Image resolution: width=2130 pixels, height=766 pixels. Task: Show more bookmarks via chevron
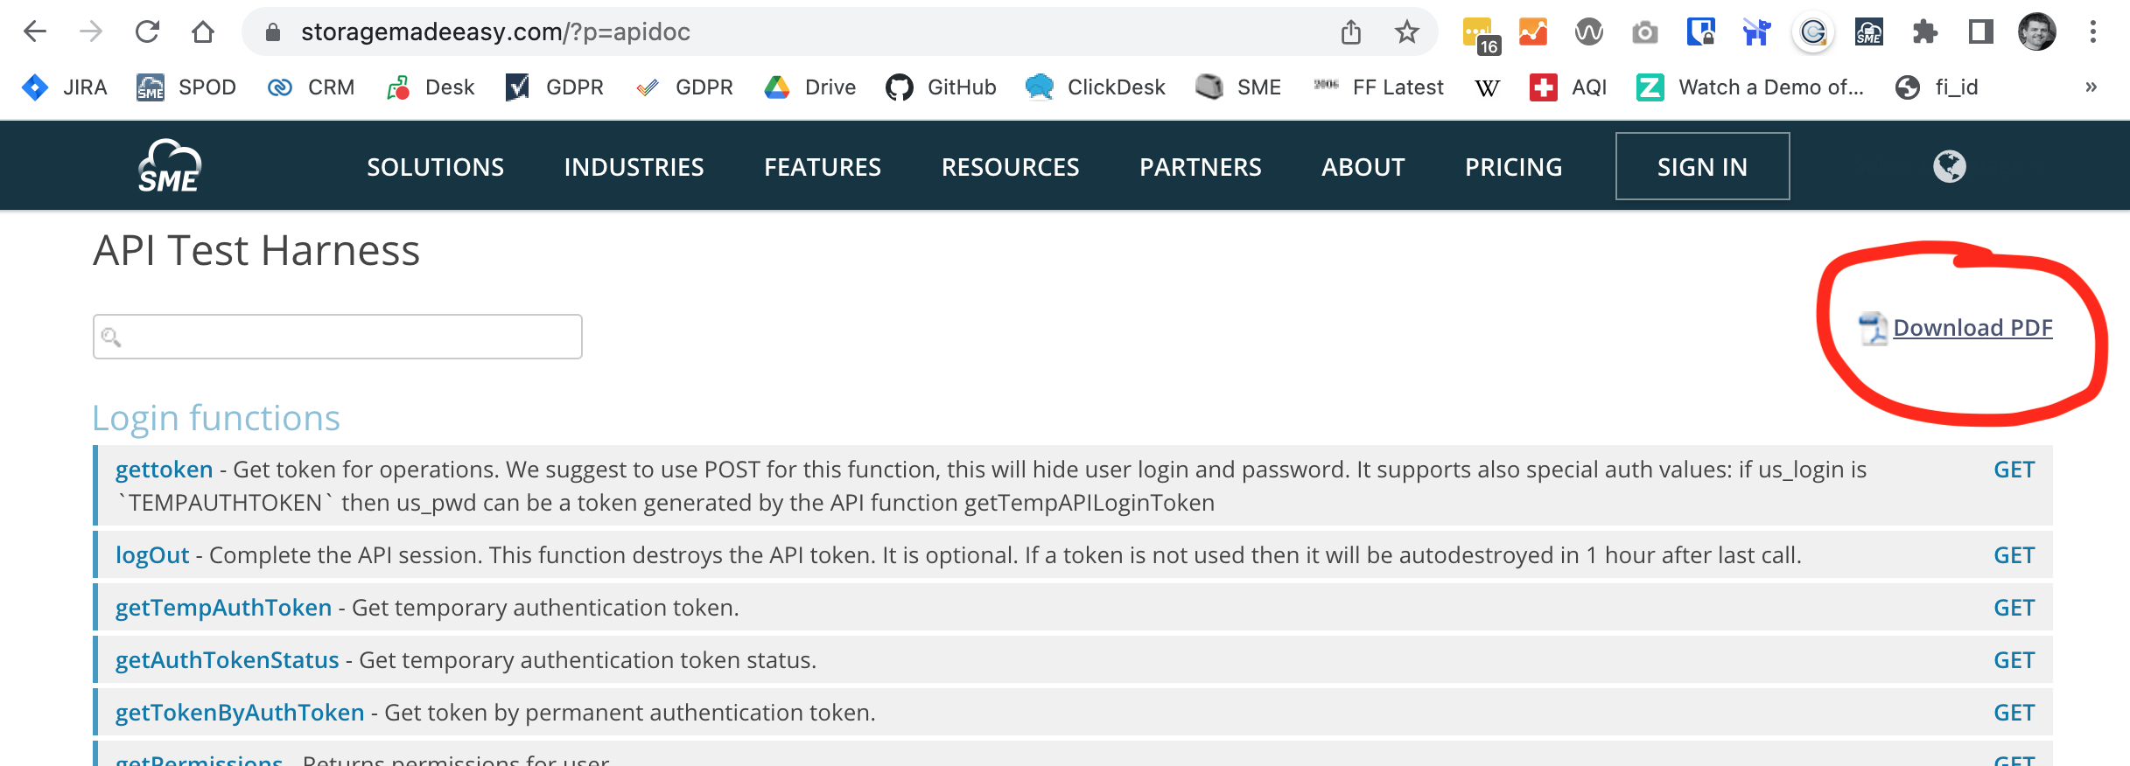click(2091, 87)
